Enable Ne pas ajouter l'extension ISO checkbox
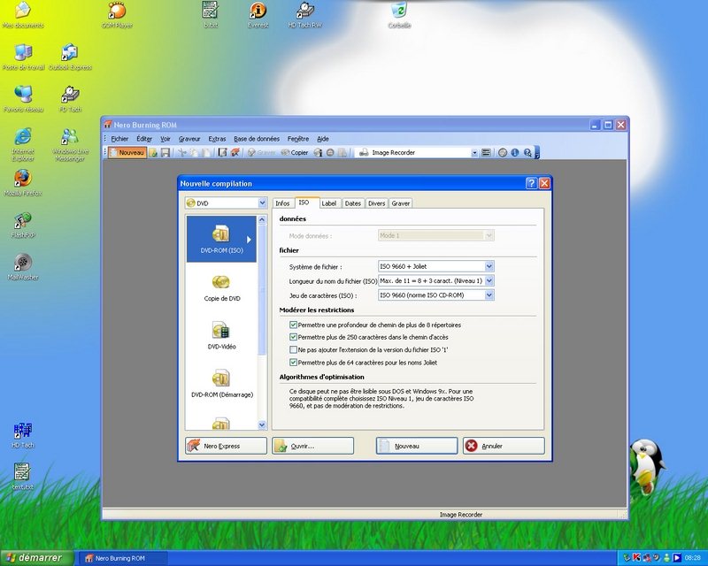 tap(294, 350)
